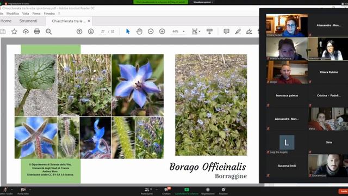Close the Chiacchierata document tab
This screenshot has height=196, width=348.
[89, 21]
